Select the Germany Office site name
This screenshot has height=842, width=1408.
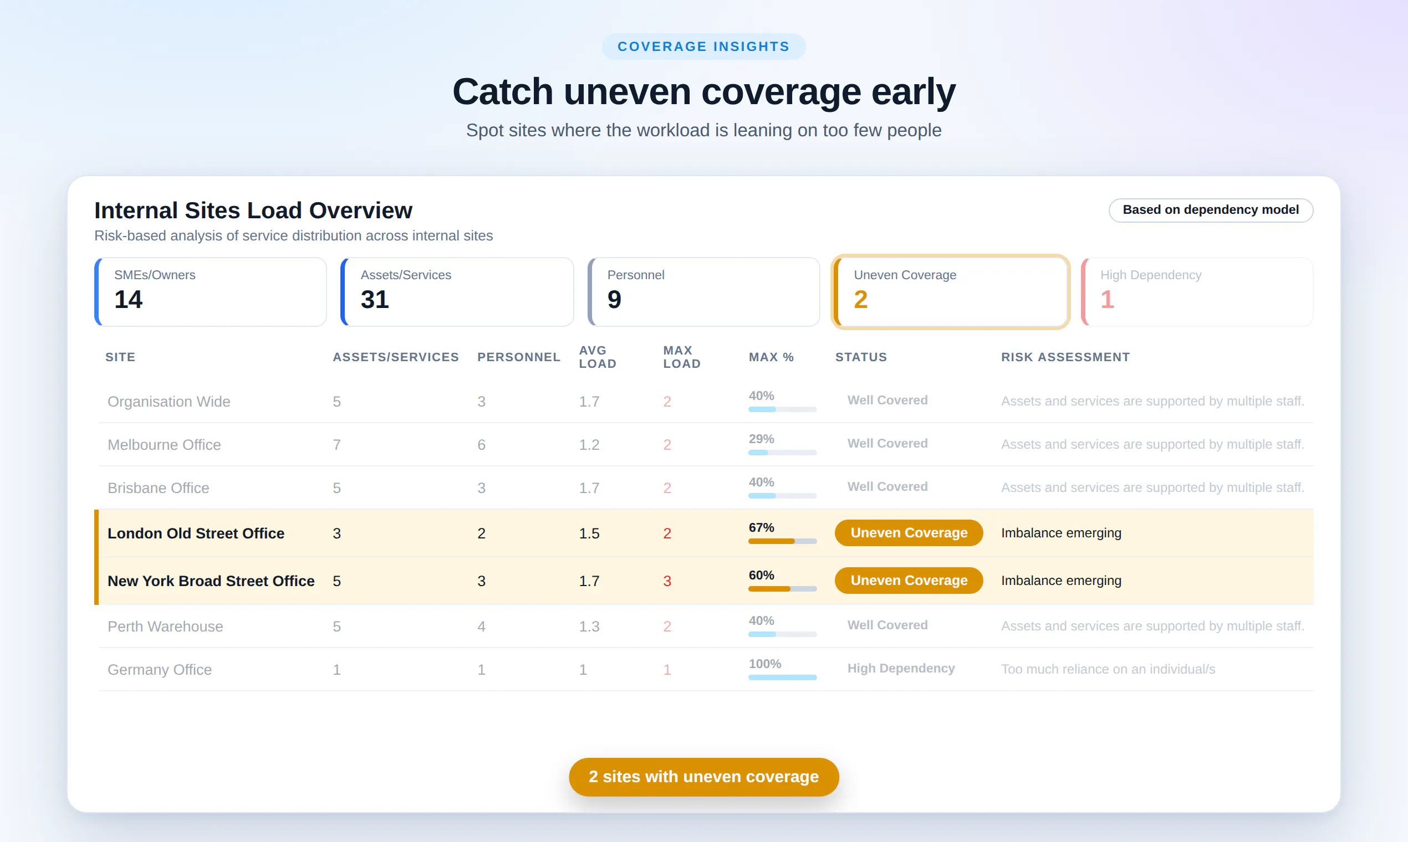point(160,670)
